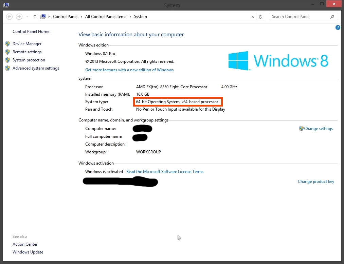Click the computer icon in address bar
344x264 pixels.
tap(43, 16)
